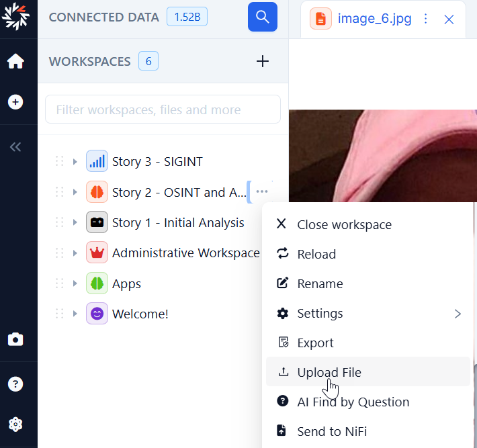Select the Welcome! workspace
Screen dimensions: 477x448
140,314
